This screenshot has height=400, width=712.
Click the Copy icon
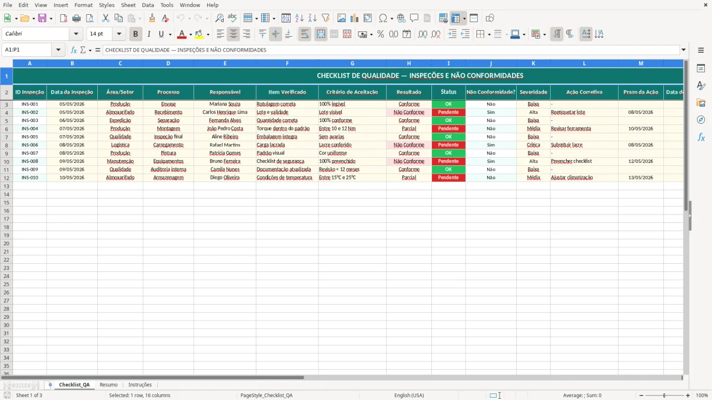tap(119, 18)
